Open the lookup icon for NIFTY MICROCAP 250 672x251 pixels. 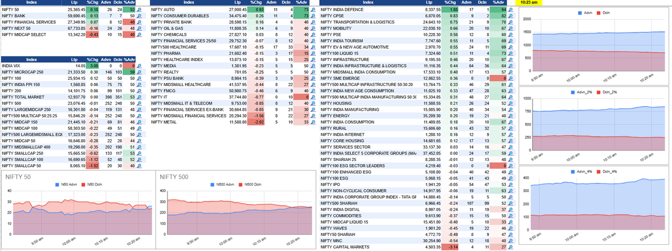click(x=139, y=72)
